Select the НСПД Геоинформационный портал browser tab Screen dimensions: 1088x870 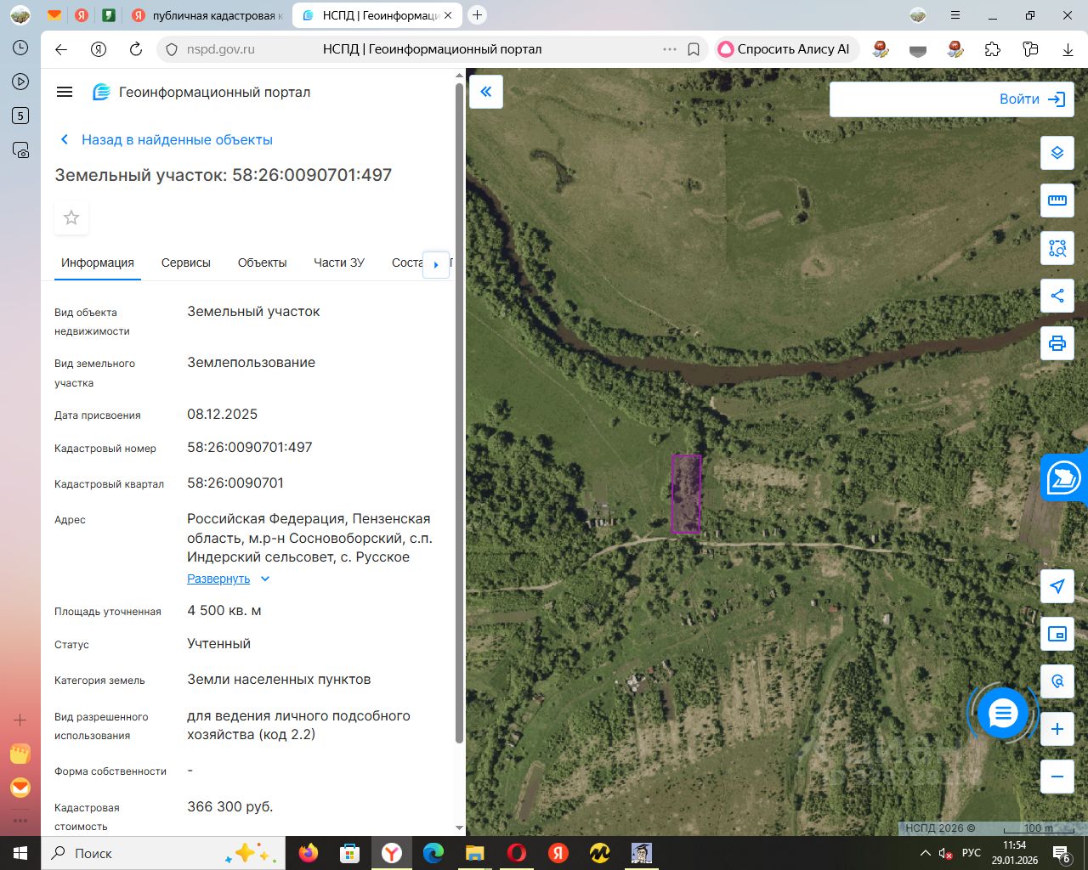(x=377, y=15)
